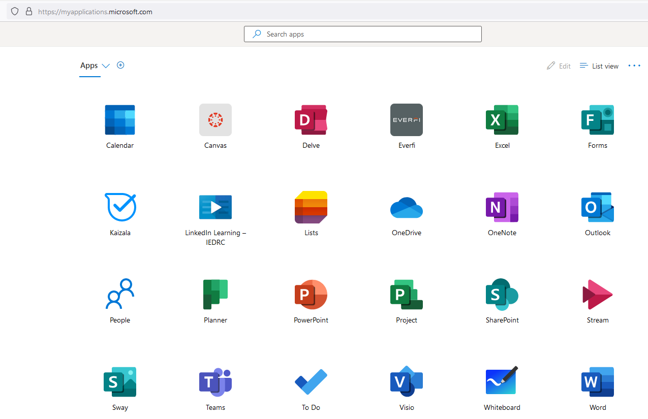Switch to List view
This screenshot has width=648, height=419.
[599, 66]
